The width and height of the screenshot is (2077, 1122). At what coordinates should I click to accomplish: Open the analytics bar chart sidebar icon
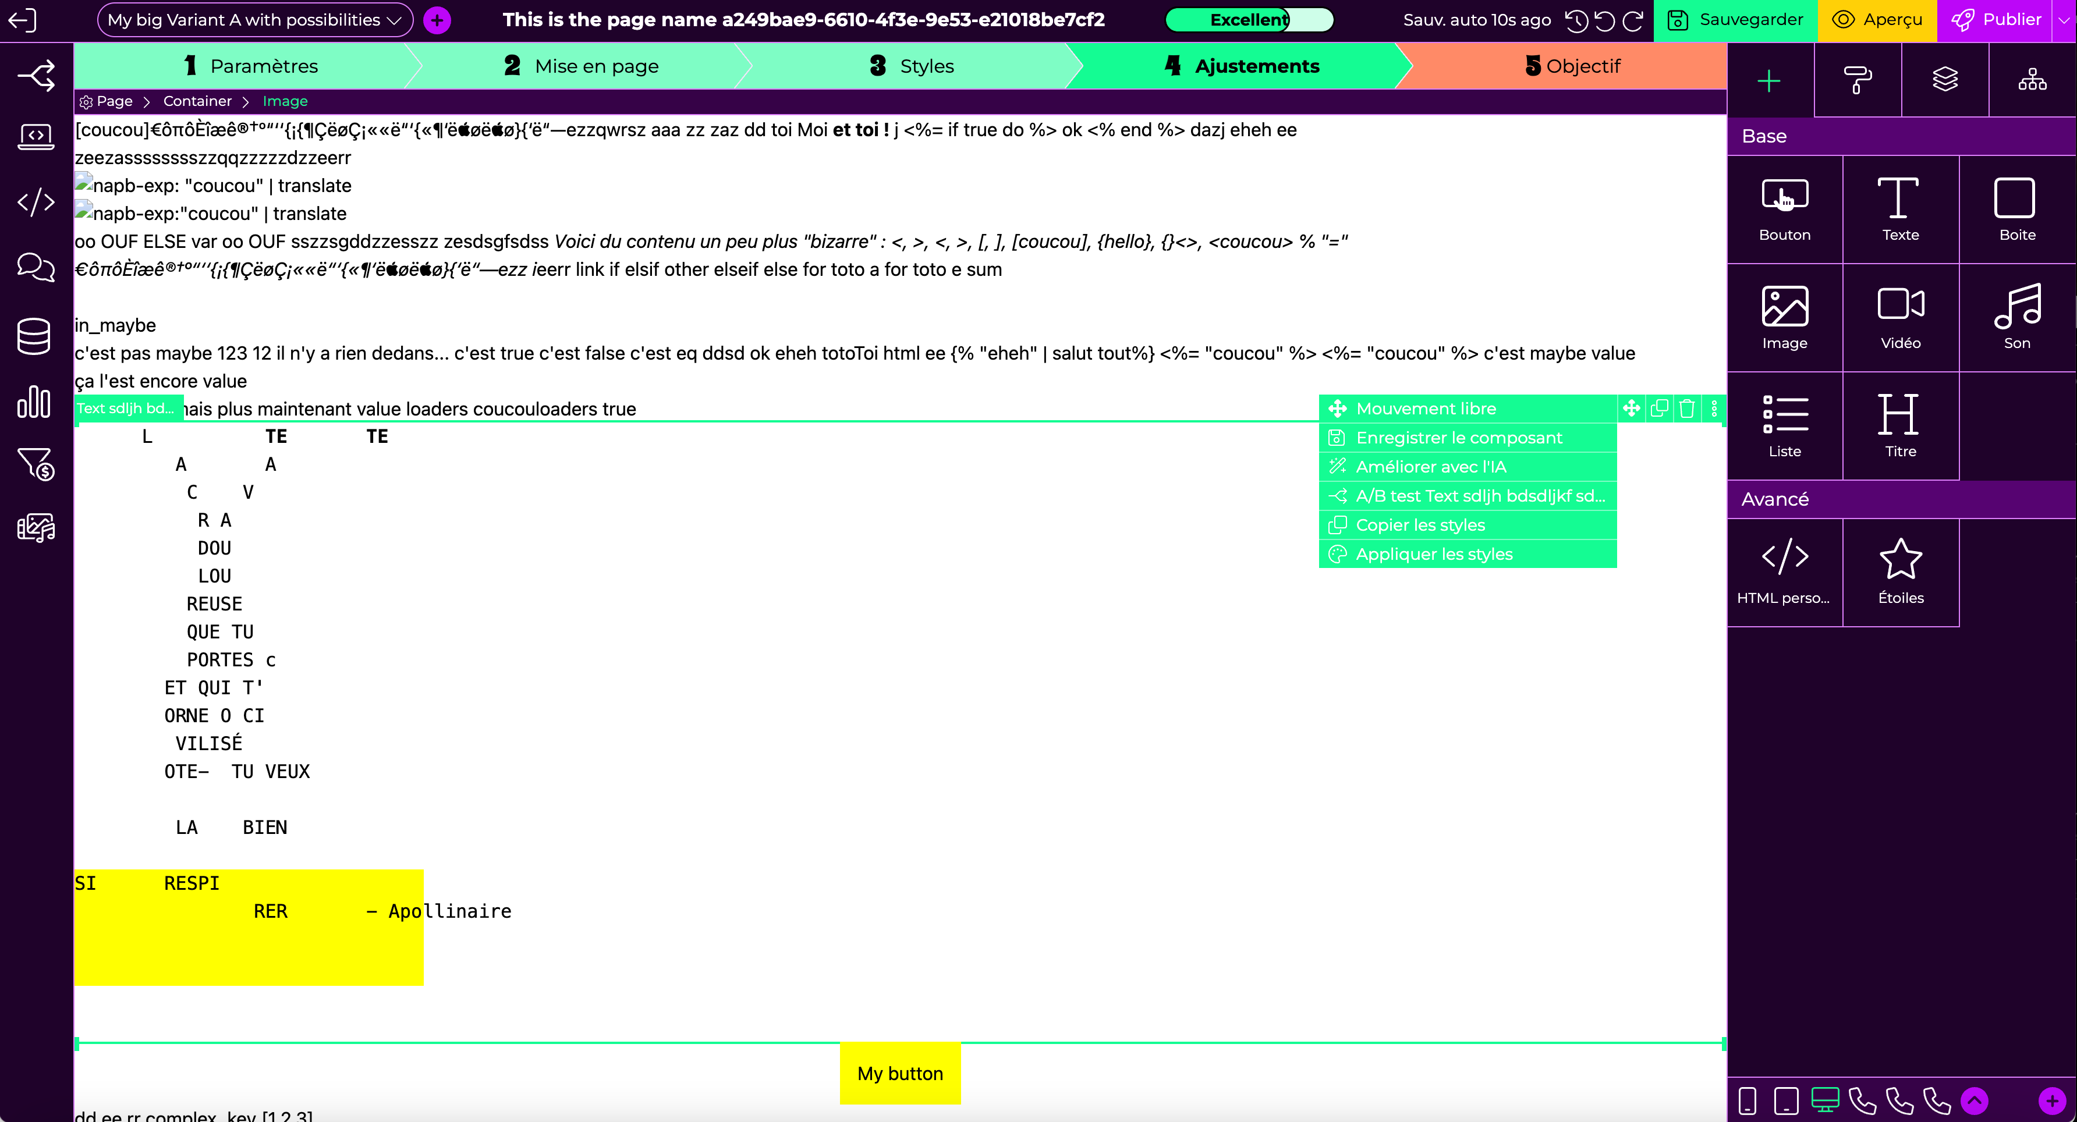pyautogui.click(x=35, y=402)
